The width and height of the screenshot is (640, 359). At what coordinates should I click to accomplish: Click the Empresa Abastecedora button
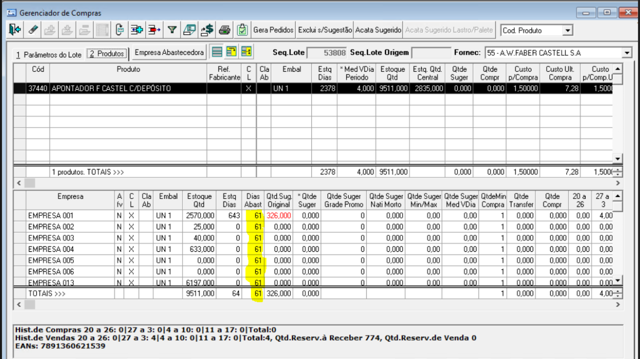point(169,52)
